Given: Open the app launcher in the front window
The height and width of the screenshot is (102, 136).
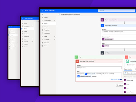Looking at the screenshot, I should (x=42, y=11).
